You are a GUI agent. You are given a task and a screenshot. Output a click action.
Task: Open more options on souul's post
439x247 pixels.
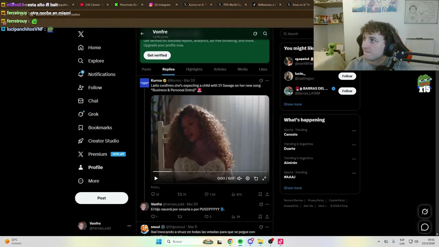coord(267,227)
